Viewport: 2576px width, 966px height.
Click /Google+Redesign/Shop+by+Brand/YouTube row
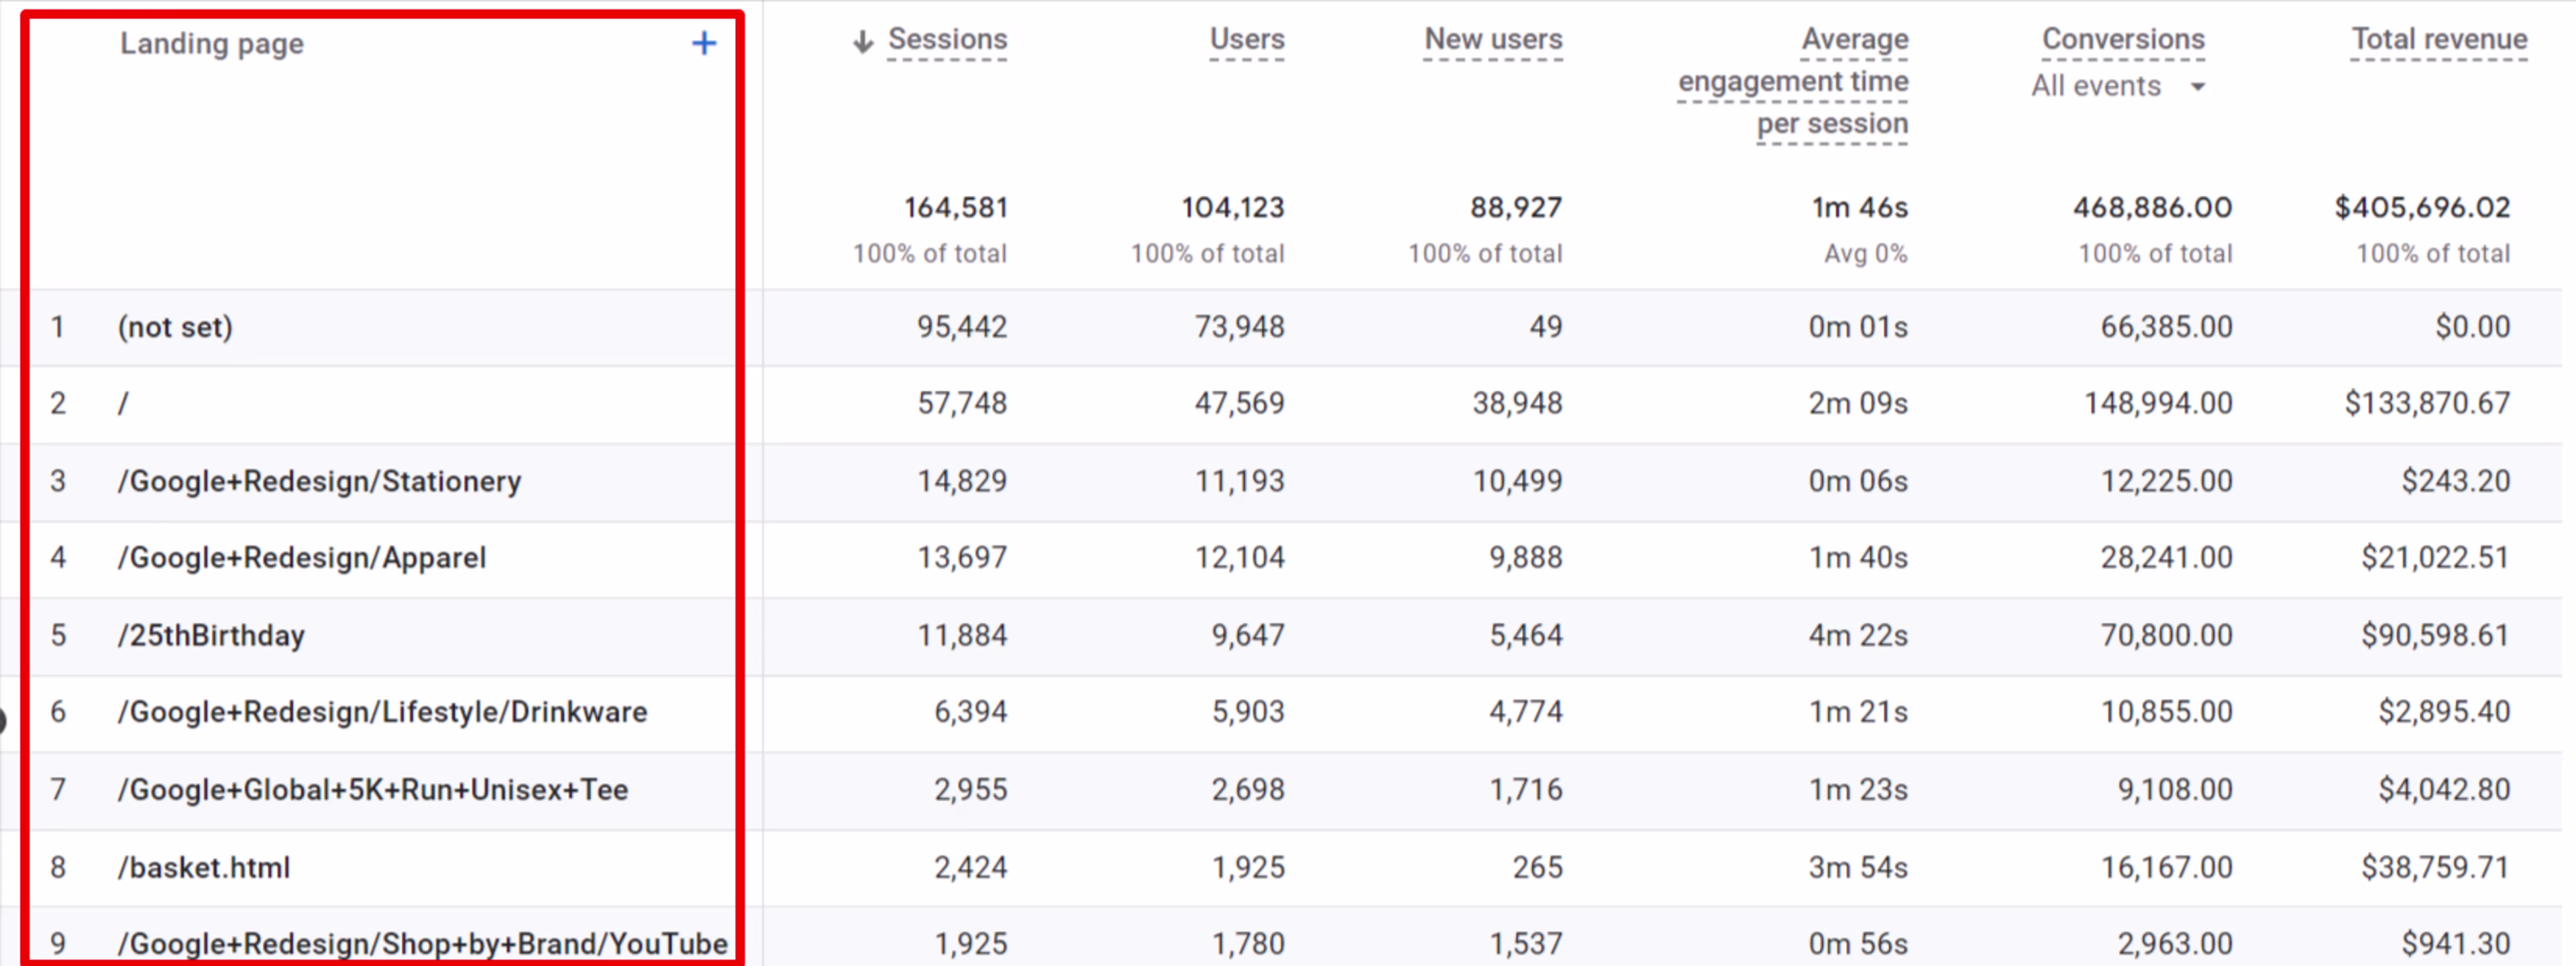coord(422,943)
